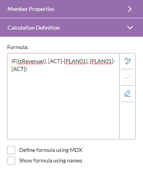
Task: Clear the formula using the eraser icon
Action: 127,93
